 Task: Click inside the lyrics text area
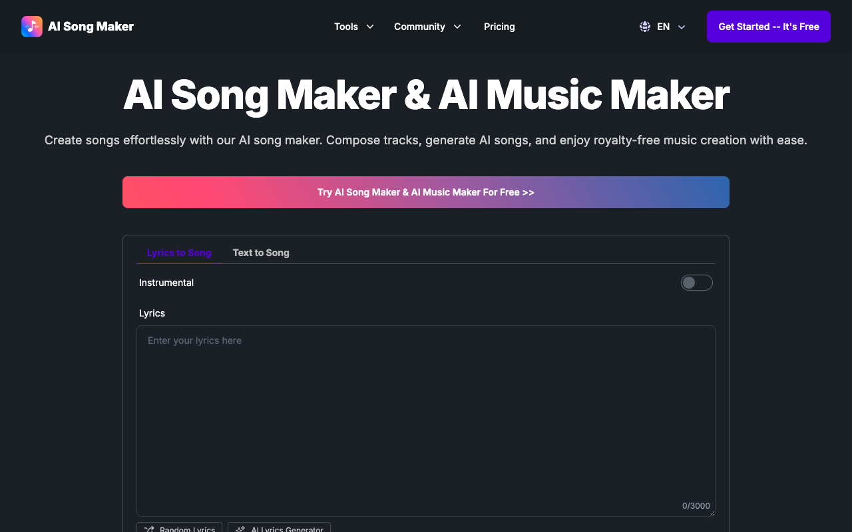(x=426, y=421)
